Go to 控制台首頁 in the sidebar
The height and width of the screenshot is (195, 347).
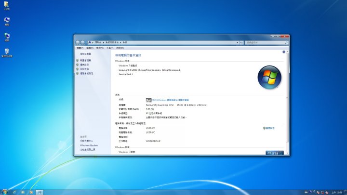(85, 54)
